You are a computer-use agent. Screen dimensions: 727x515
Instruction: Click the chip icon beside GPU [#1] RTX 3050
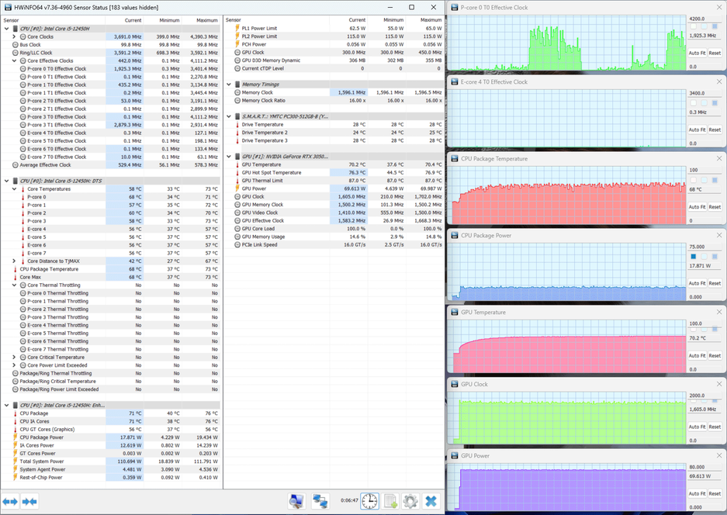tap(237, 156)
